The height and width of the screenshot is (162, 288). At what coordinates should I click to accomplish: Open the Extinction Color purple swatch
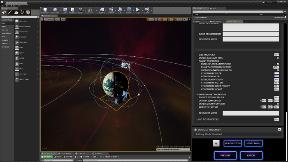click(x=276, y=76)
